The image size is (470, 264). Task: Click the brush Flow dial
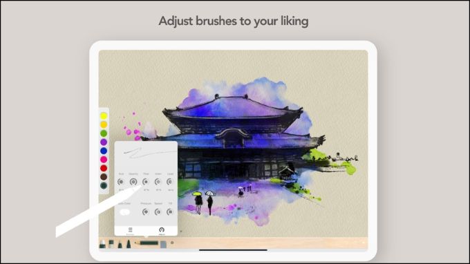(x=146, y=182)
